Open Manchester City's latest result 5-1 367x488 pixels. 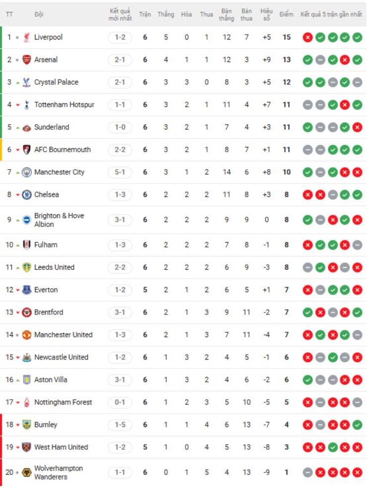120,172
